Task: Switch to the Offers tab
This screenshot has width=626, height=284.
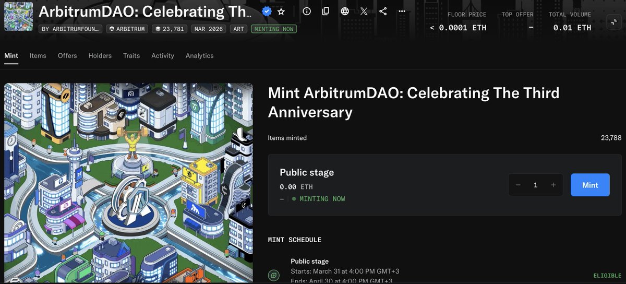Action: pyautogui.click(x=67, y=55)
